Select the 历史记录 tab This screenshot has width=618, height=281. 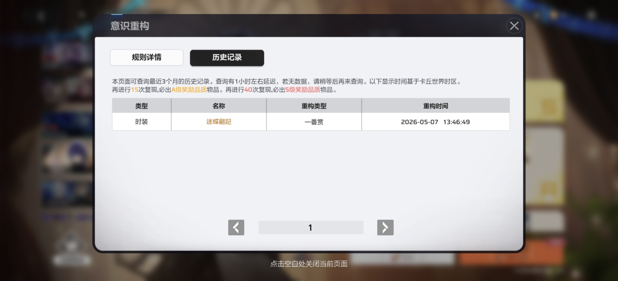tap(227, 58)
